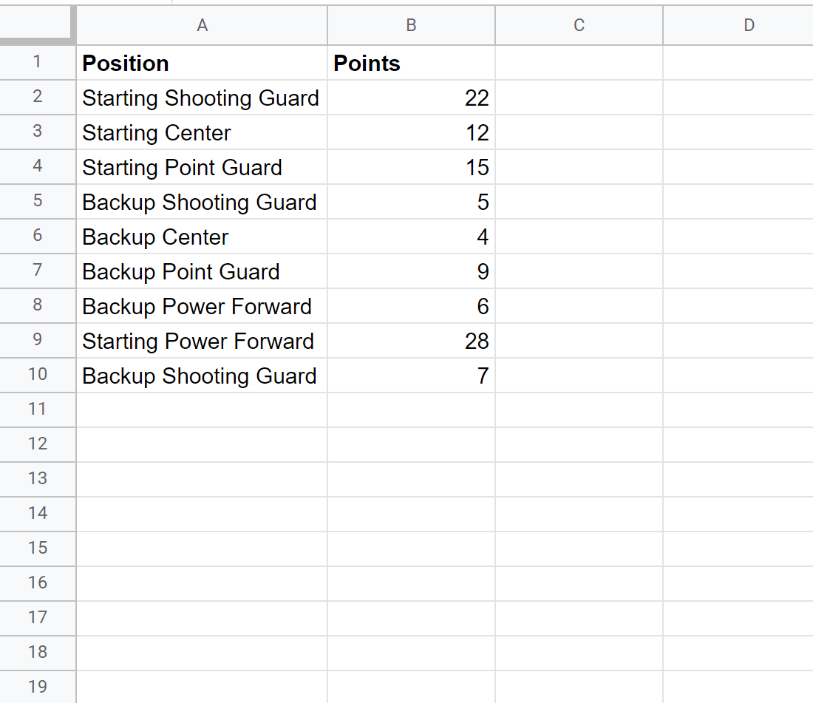Click the select-all corner box
The image size is (813, 703).
[x=38, y=26]
